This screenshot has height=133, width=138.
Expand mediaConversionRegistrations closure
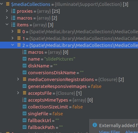click(x=18, y=79)
